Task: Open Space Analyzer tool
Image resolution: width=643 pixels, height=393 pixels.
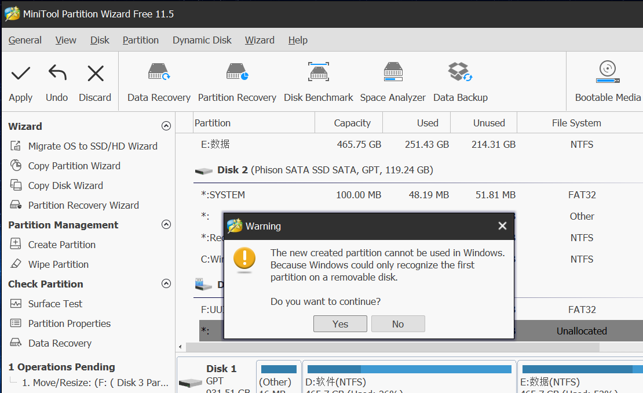Action: 393,72
